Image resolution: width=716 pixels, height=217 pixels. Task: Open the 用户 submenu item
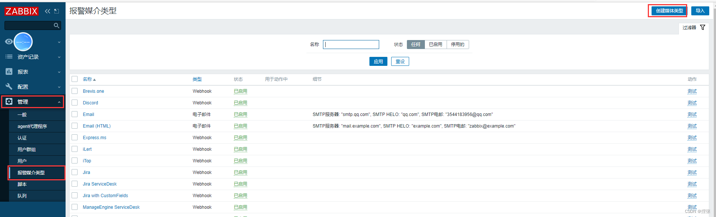coord(37,161)
